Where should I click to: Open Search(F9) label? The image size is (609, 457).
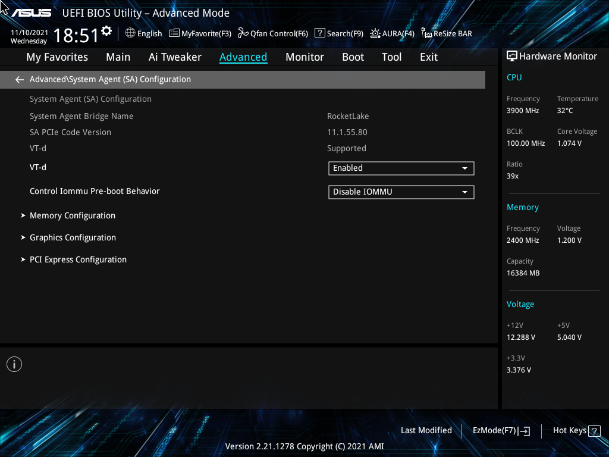tap(345, 34)
